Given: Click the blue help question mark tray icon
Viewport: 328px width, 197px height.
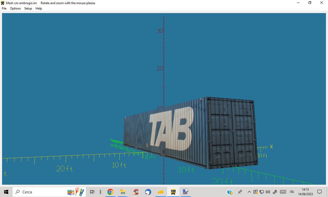Looking at the screenshot, I should point(230,192).
